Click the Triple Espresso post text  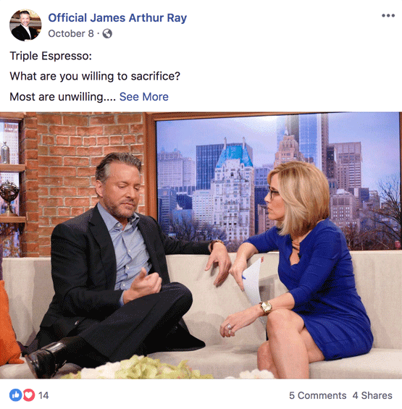pyautogui.click(x=51, y=56)
